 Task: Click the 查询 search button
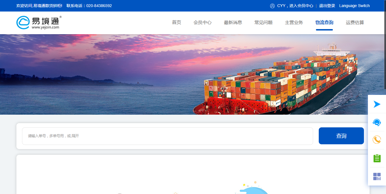click(x=341, y=136)
